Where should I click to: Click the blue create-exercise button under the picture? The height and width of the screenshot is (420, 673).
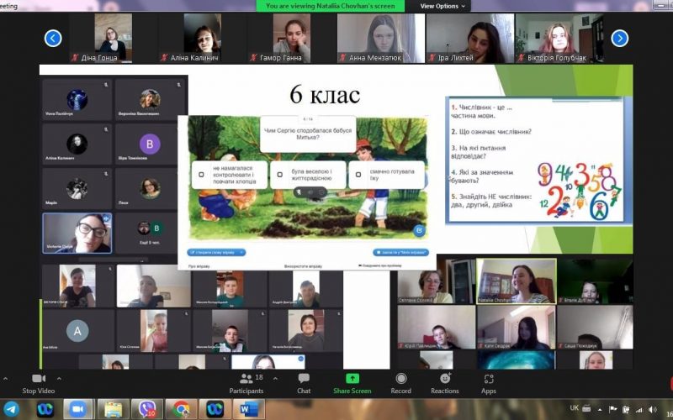click(x=217, y=252)
